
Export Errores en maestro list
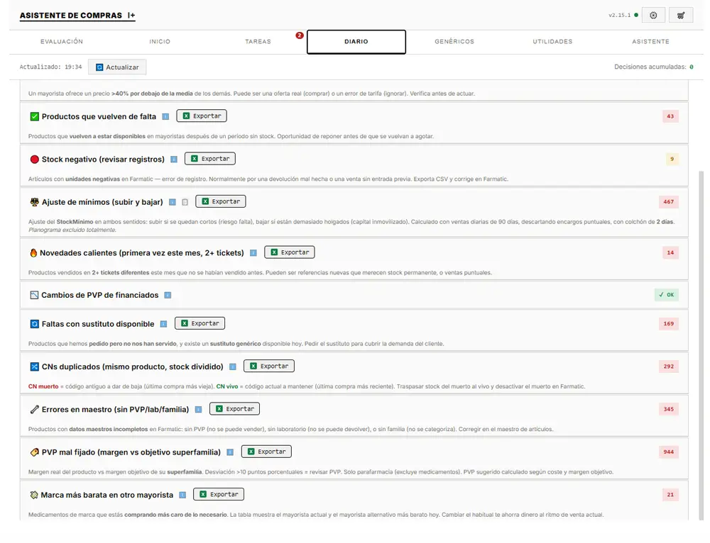click(x=234, y=409)
